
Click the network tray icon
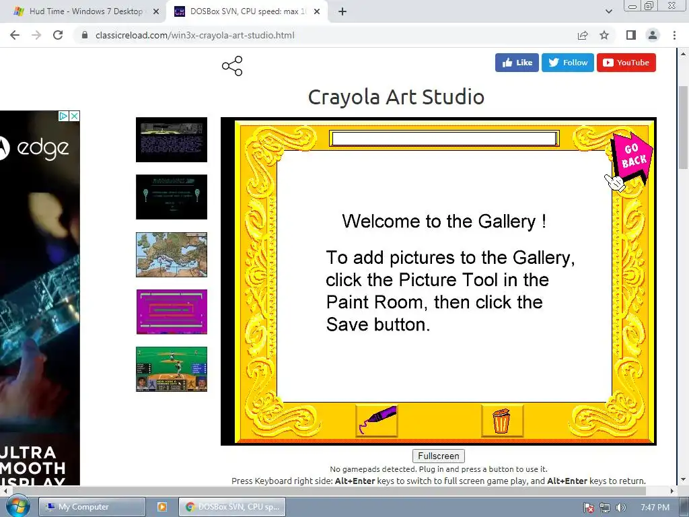click(605, 508)
